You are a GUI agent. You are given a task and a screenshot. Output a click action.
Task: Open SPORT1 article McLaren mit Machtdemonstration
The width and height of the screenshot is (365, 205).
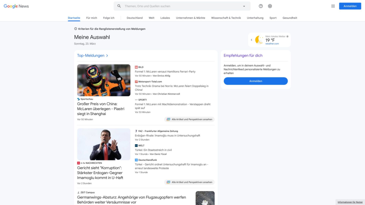pyautogui.click(x=173, y=106)
